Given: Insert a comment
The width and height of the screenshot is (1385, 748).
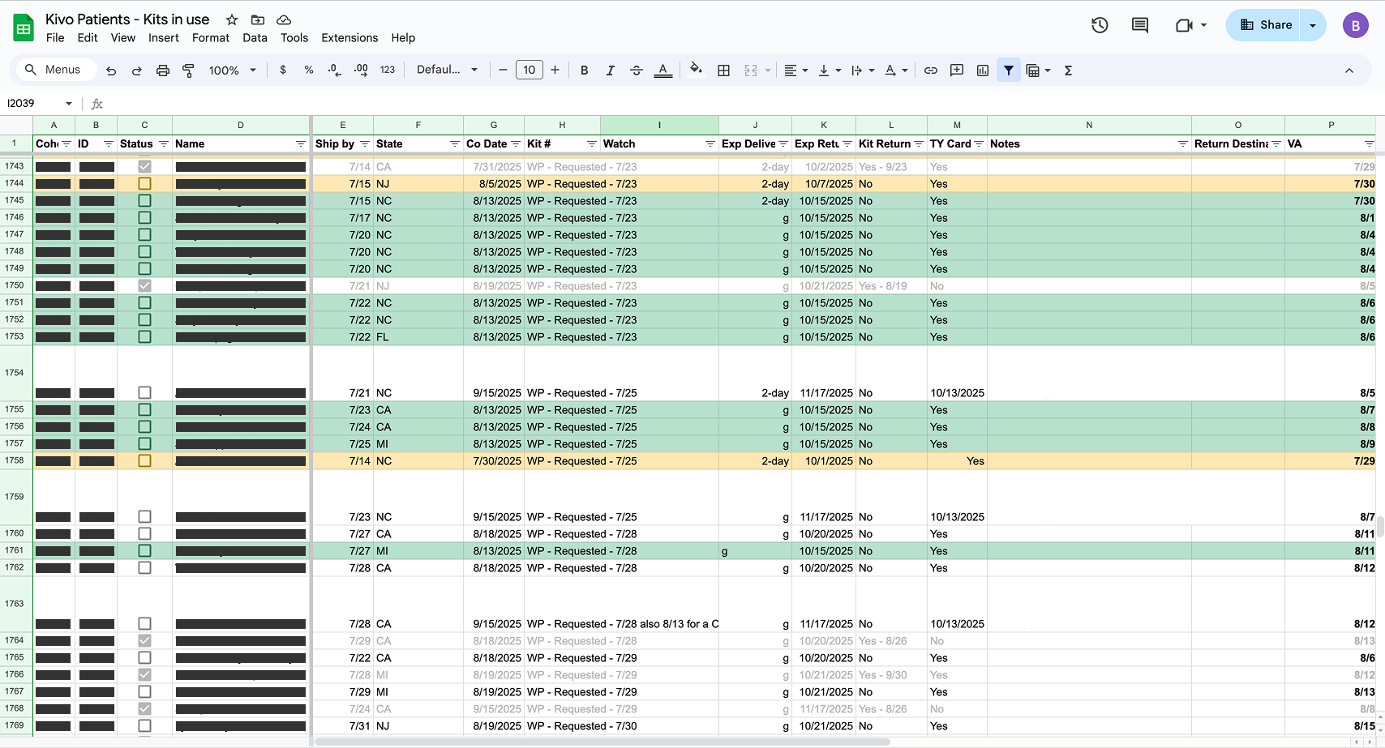Looking at the screenshot, I should (956, 70).
